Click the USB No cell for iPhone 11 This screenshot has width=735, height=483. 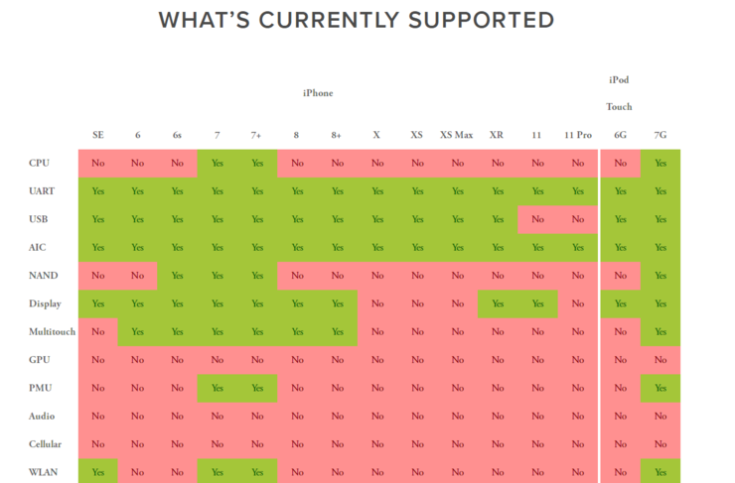click(537, 219)
